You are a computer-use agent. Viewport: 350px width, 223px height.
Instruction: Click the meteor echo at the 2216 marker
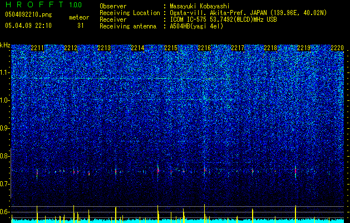pos(204,170)
